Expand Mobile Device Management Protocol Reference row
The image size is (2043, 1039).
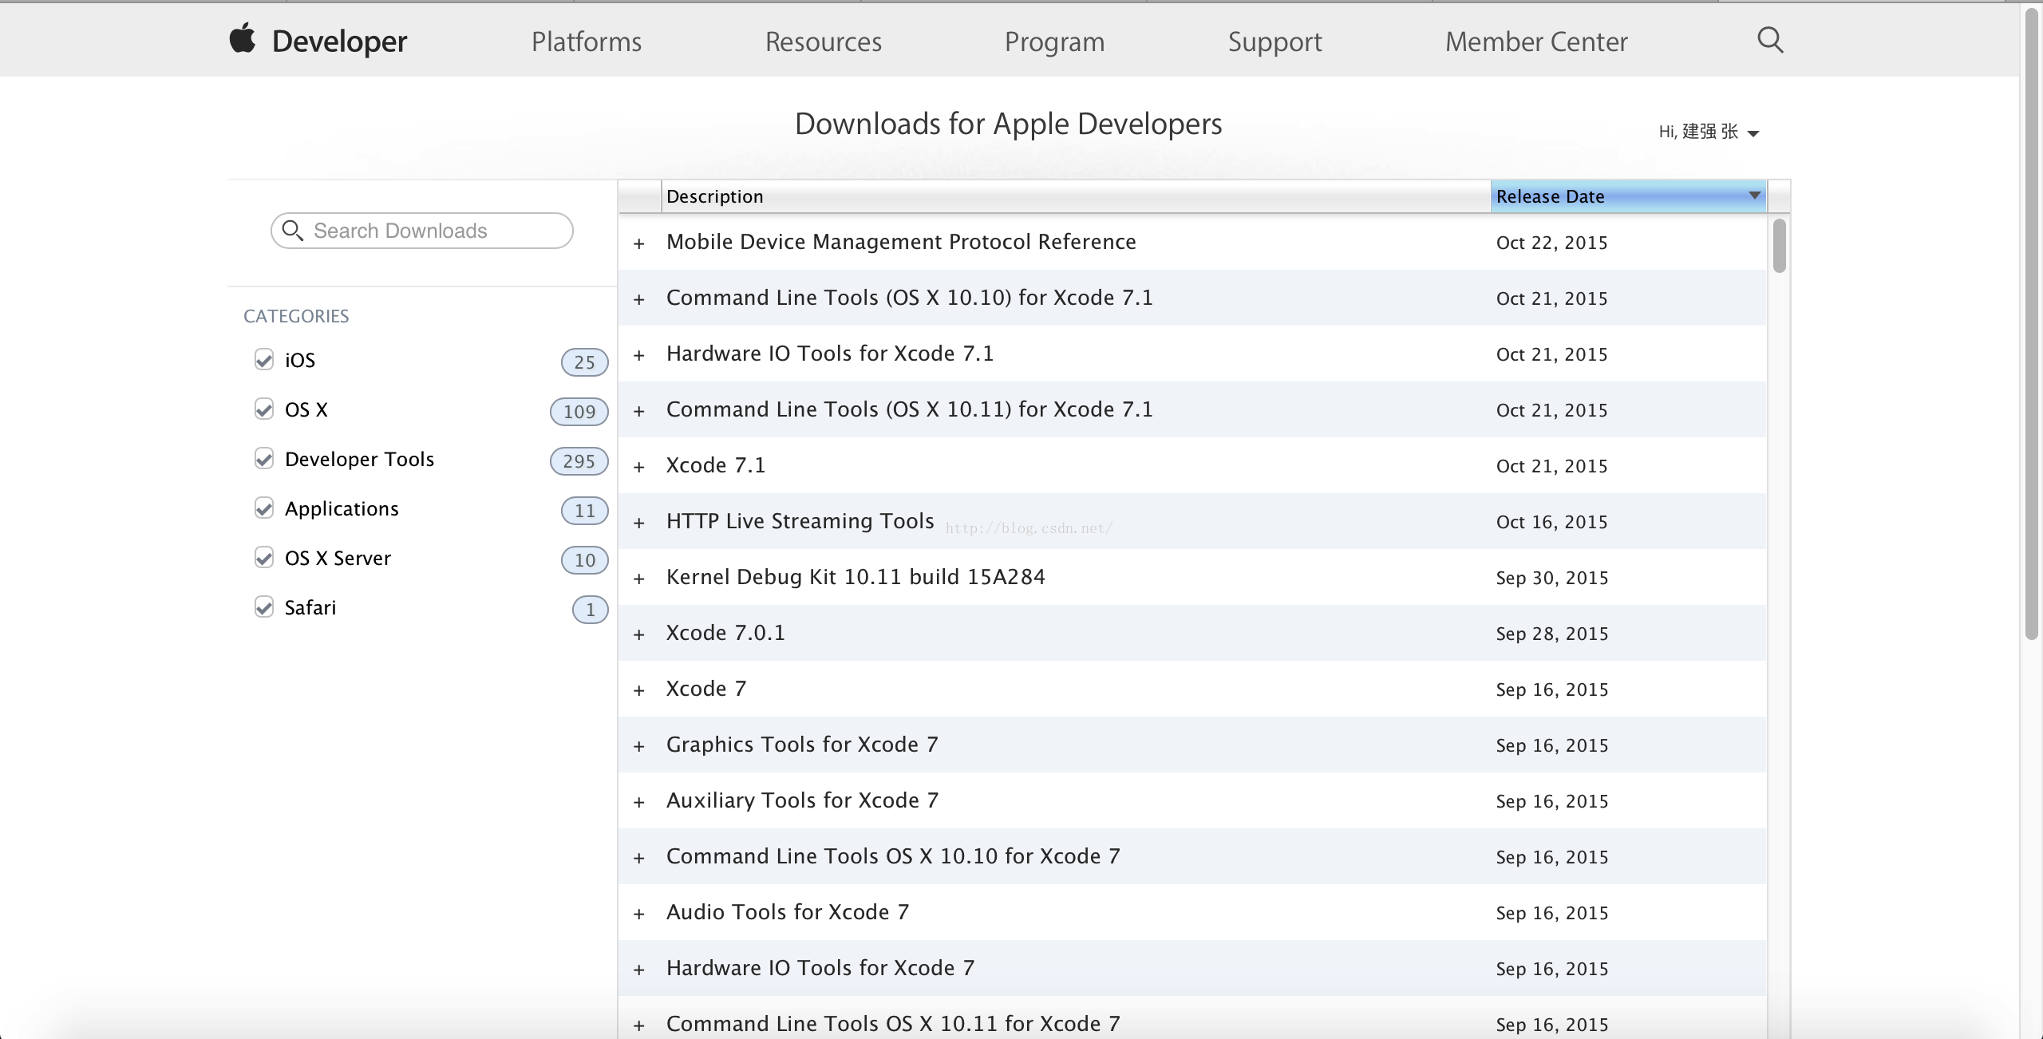point(638,243)
